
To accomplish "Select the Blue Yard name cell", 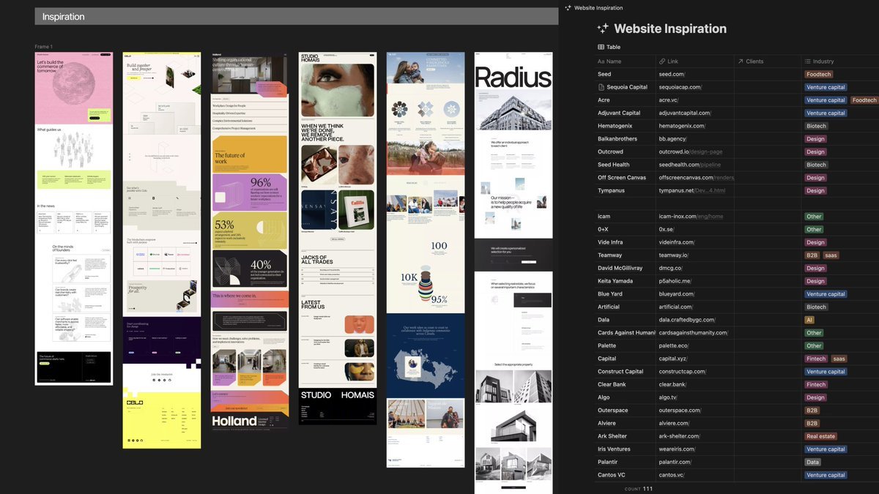I will pos(626,294).
